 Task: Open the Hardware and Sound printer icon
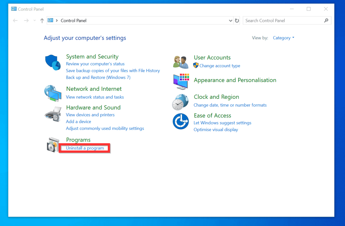coord(53,114)
